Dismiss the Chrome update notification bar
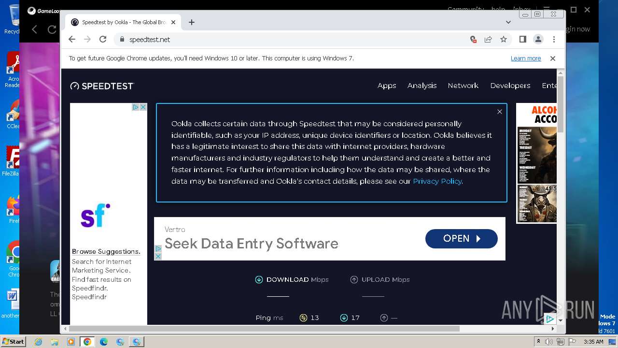 click(x=553, y=58)
